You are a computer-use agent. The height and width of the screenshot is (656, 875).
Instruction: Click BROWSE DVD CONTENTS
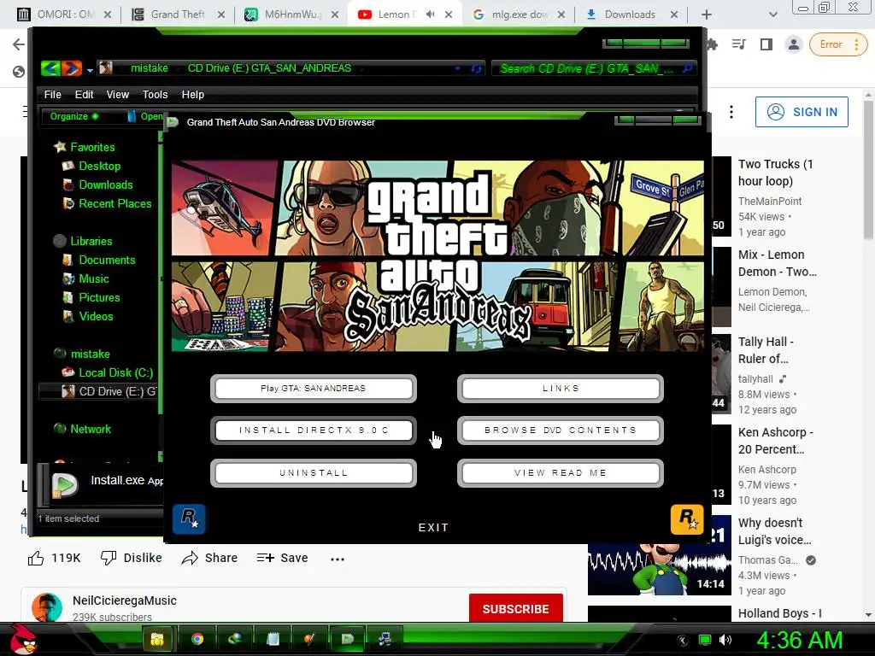tap(561, 430)
